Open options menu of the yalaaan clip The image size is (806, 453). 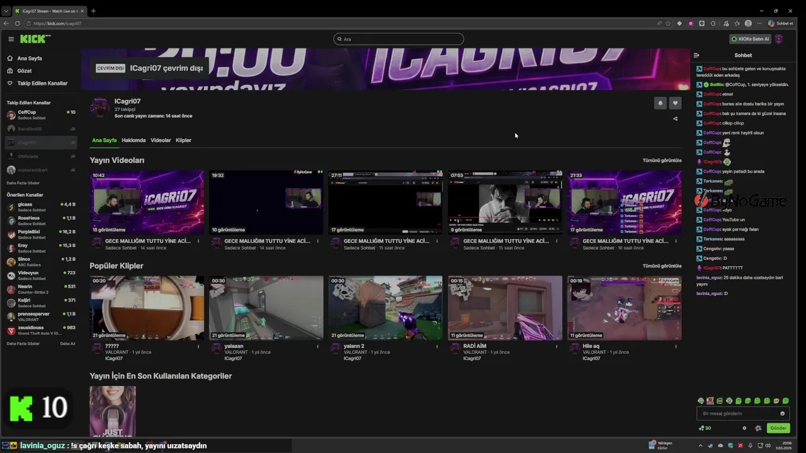317,347
